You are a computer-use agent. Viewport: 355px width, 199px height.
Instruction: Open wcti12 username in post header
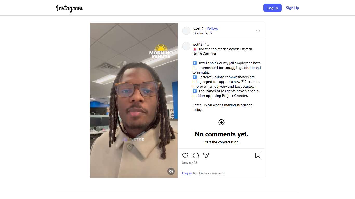[199, 29]
